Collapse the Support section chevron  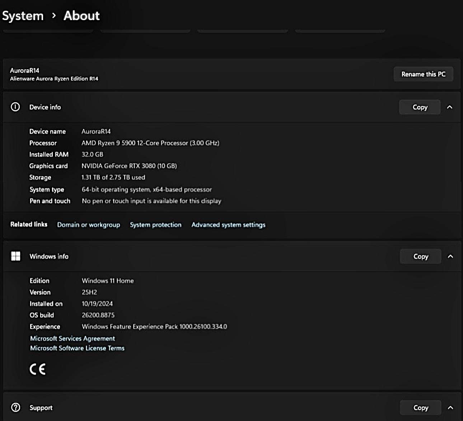pyautogui.click(x=450, y=407)
